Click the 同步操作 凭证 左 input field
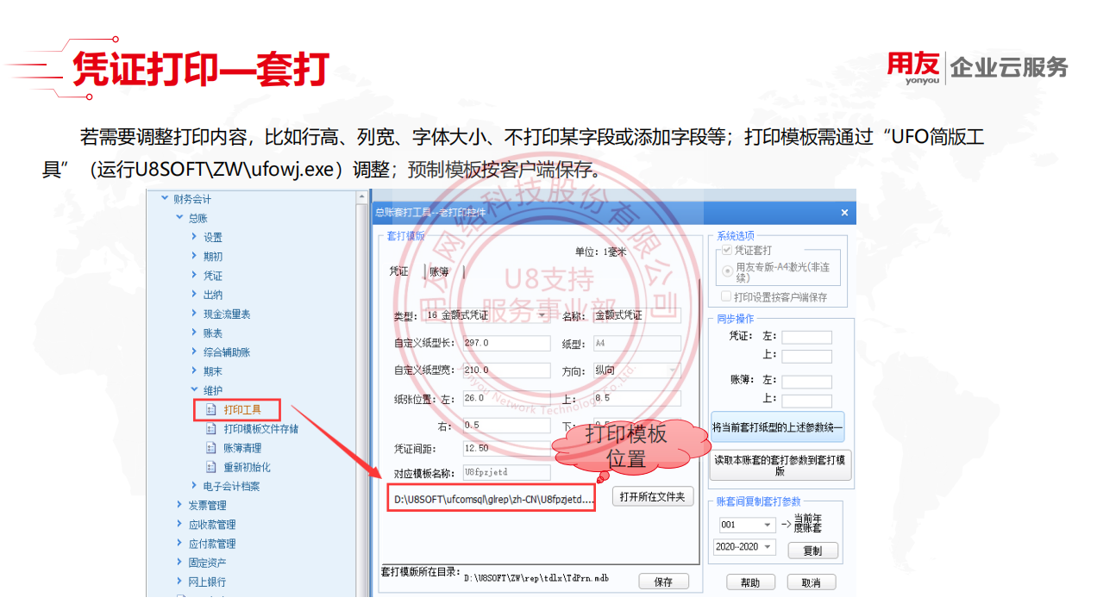 (x=806, y=338)
